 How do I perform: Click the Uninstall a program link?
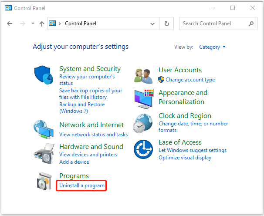click(82, 186)
